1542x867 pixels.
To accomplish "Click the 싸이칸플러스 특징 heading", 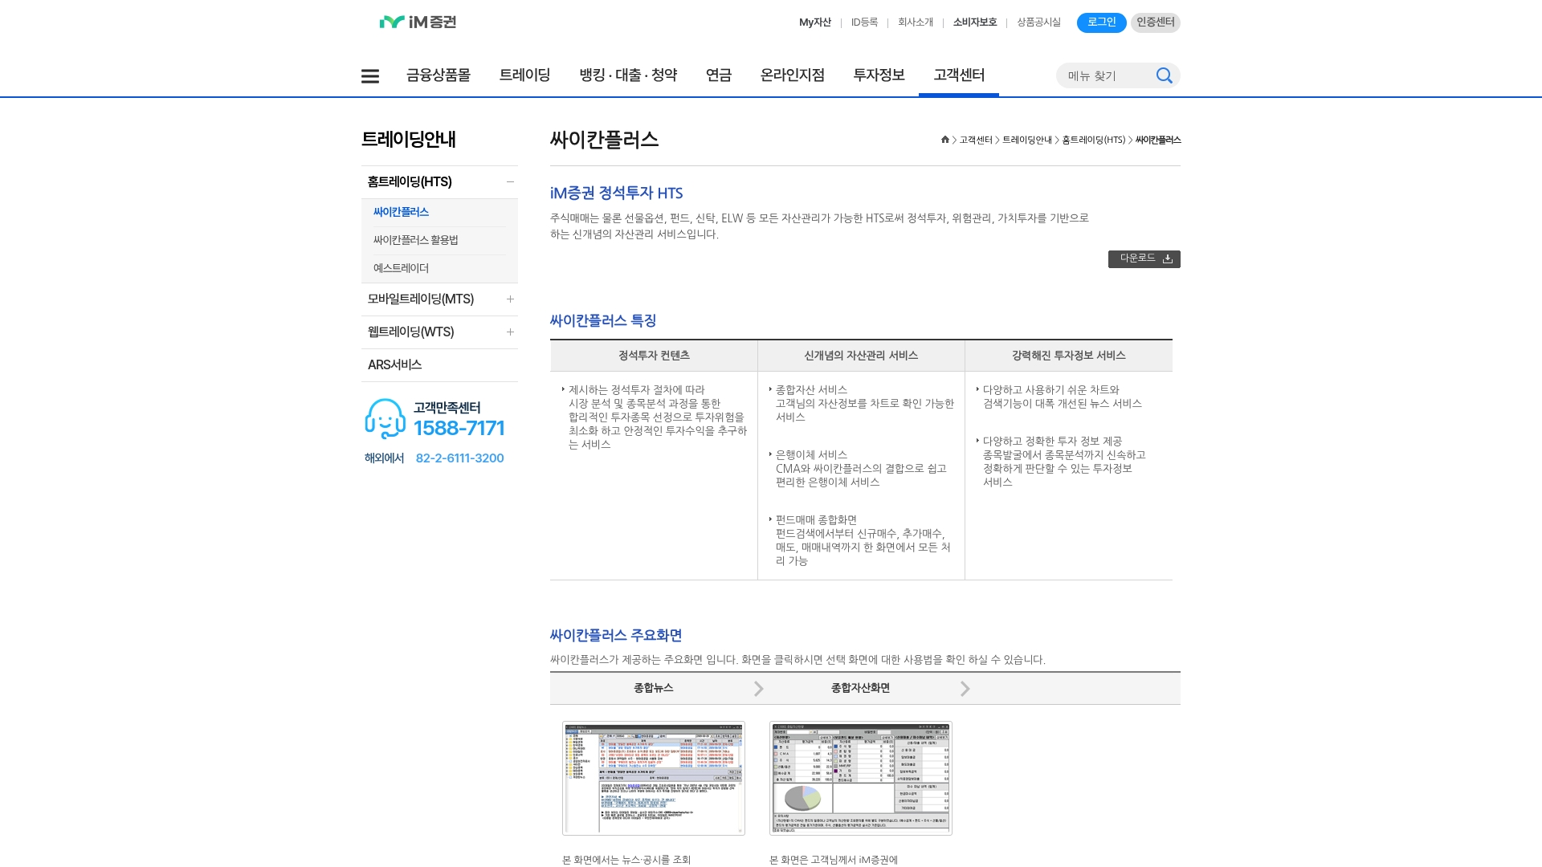I will click(603, 321).
